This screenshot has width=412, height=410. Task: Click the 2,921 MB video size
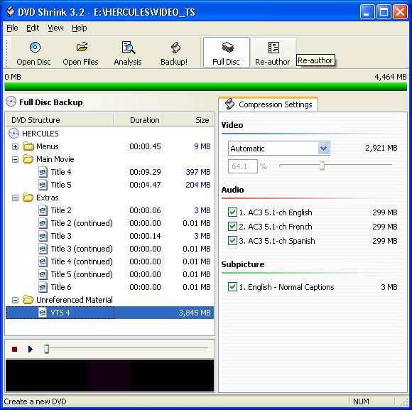[x=381, y=148]
